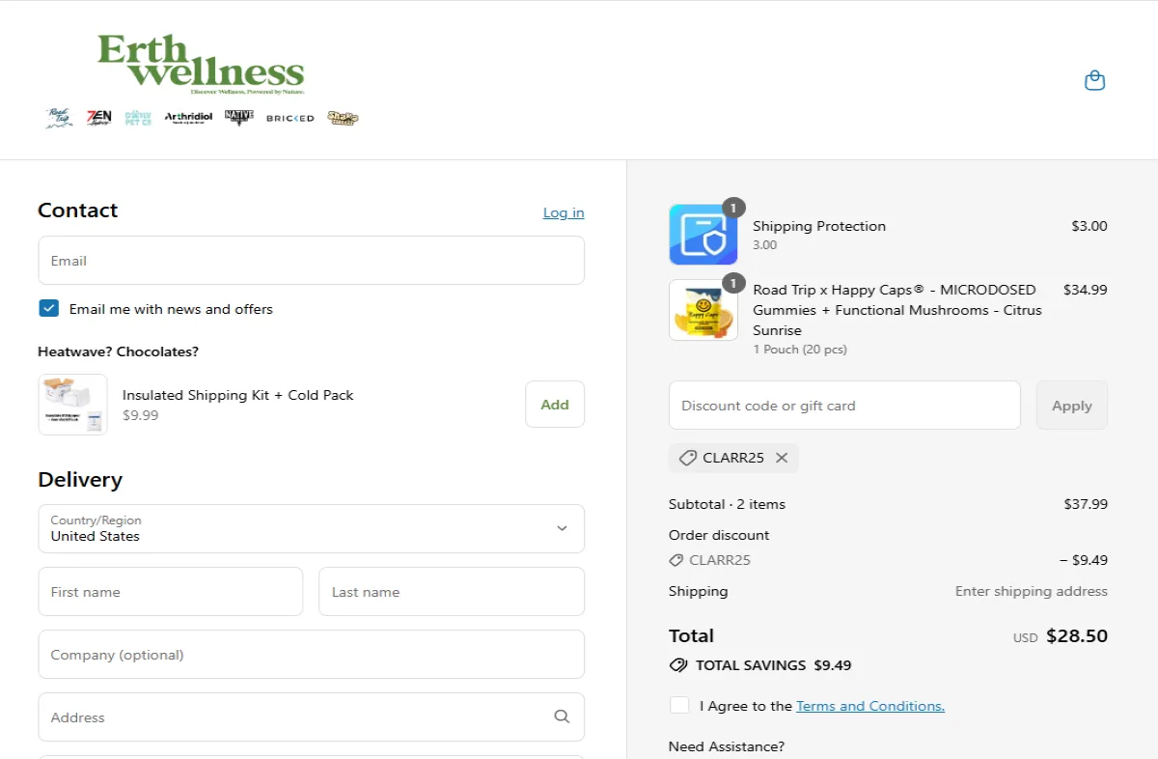The image size is (1158, 759).
Task: Click the Discount code or gift card field
Action: tap(843, 406)
